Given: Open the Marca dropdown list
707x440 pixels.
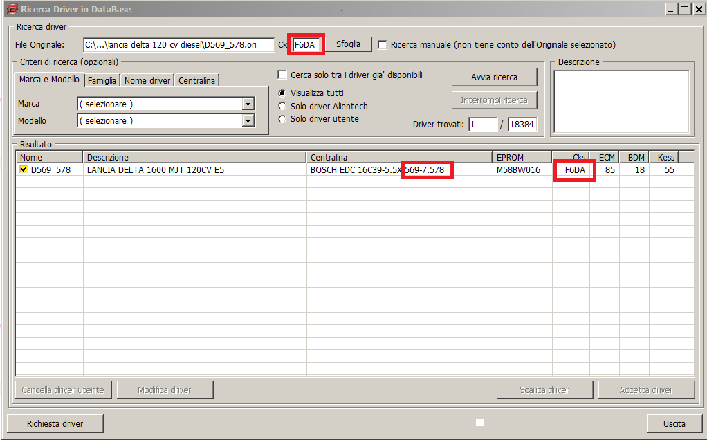Looking at the screenshot, I should [248, 104].
